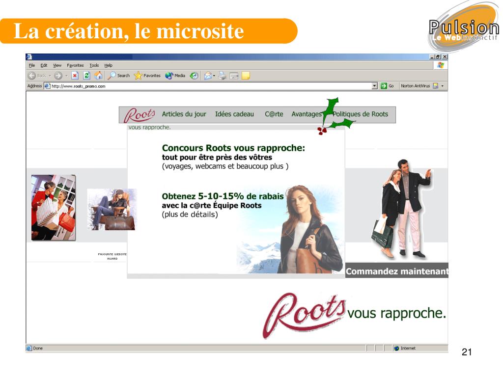Image resolution: width=503 pixels, height=377 pixels.
Task: Open the Idées cadeau link
Action: coord(234,114)
